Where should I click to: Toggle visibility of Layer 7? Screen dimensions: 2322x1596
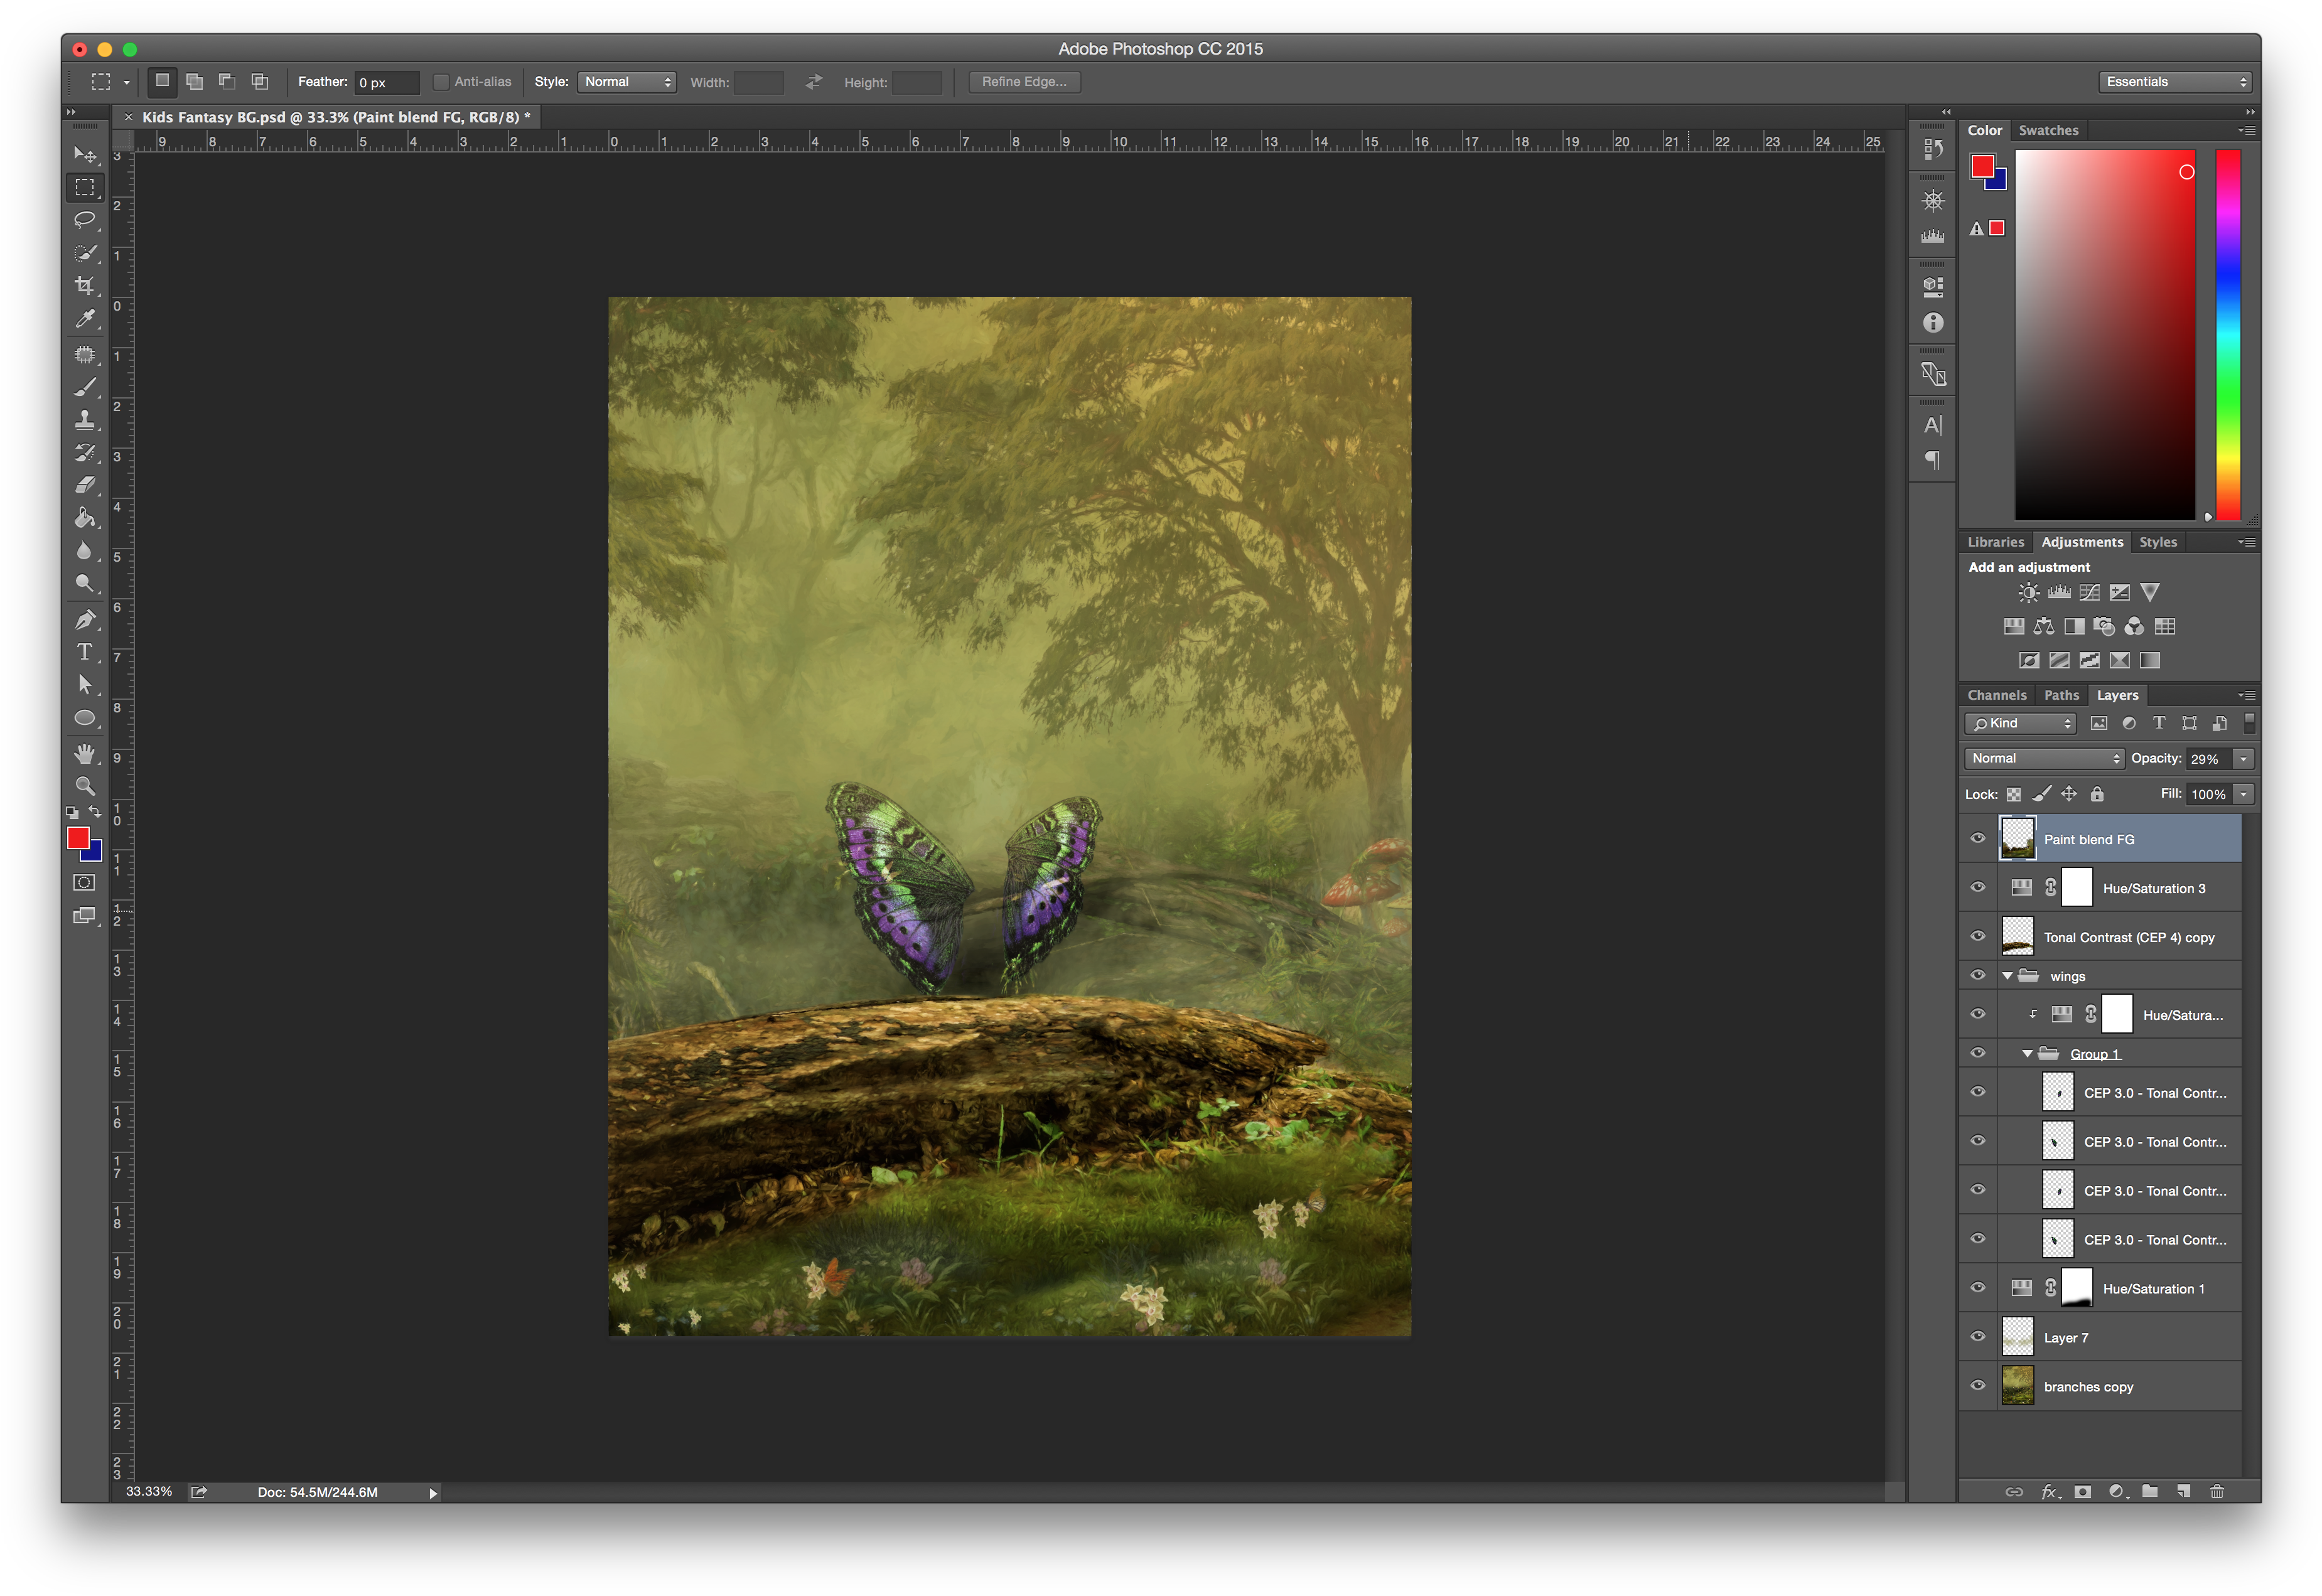[1977, 1337]
